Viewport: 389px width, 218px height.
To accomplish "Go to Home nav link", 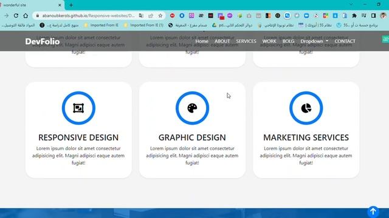I will (x=202, y=41).
